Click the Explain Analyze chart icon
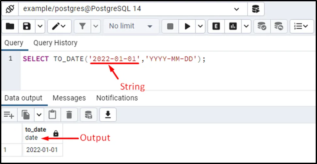This screenshot has height=164, width=317. point(233,26)
